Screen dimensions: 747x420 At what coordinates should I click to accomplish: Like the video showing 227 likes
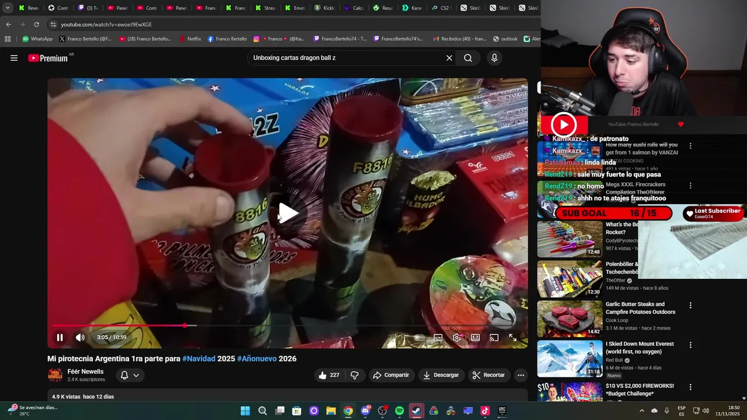coord(329,375)
